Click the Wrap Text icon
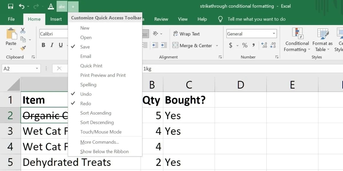This screenshot has height=171, width=343. pos(186,34)
